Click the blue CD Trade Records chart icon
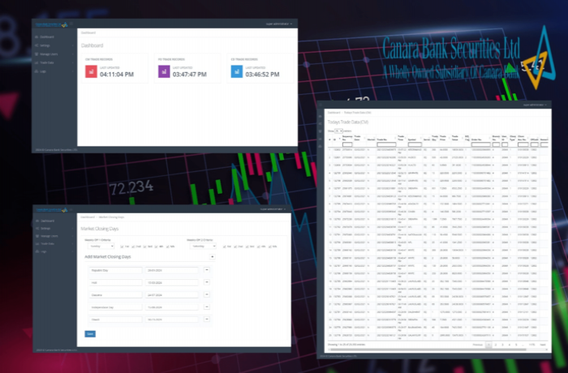 [237, 71]
